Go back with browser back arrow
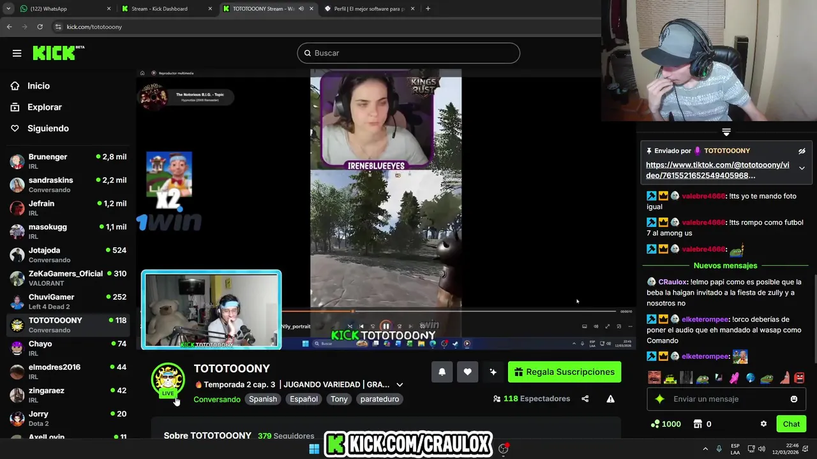Viewport: 817px width, 459px height. [9, 27]
